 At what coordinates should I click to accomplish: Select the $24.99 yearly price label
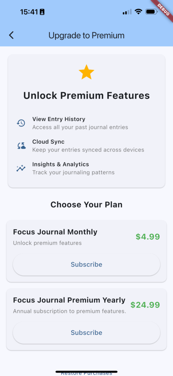(x=145, y=305)
